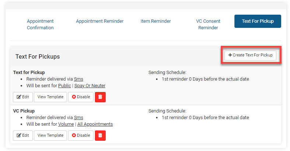Open the Public link

64,86
